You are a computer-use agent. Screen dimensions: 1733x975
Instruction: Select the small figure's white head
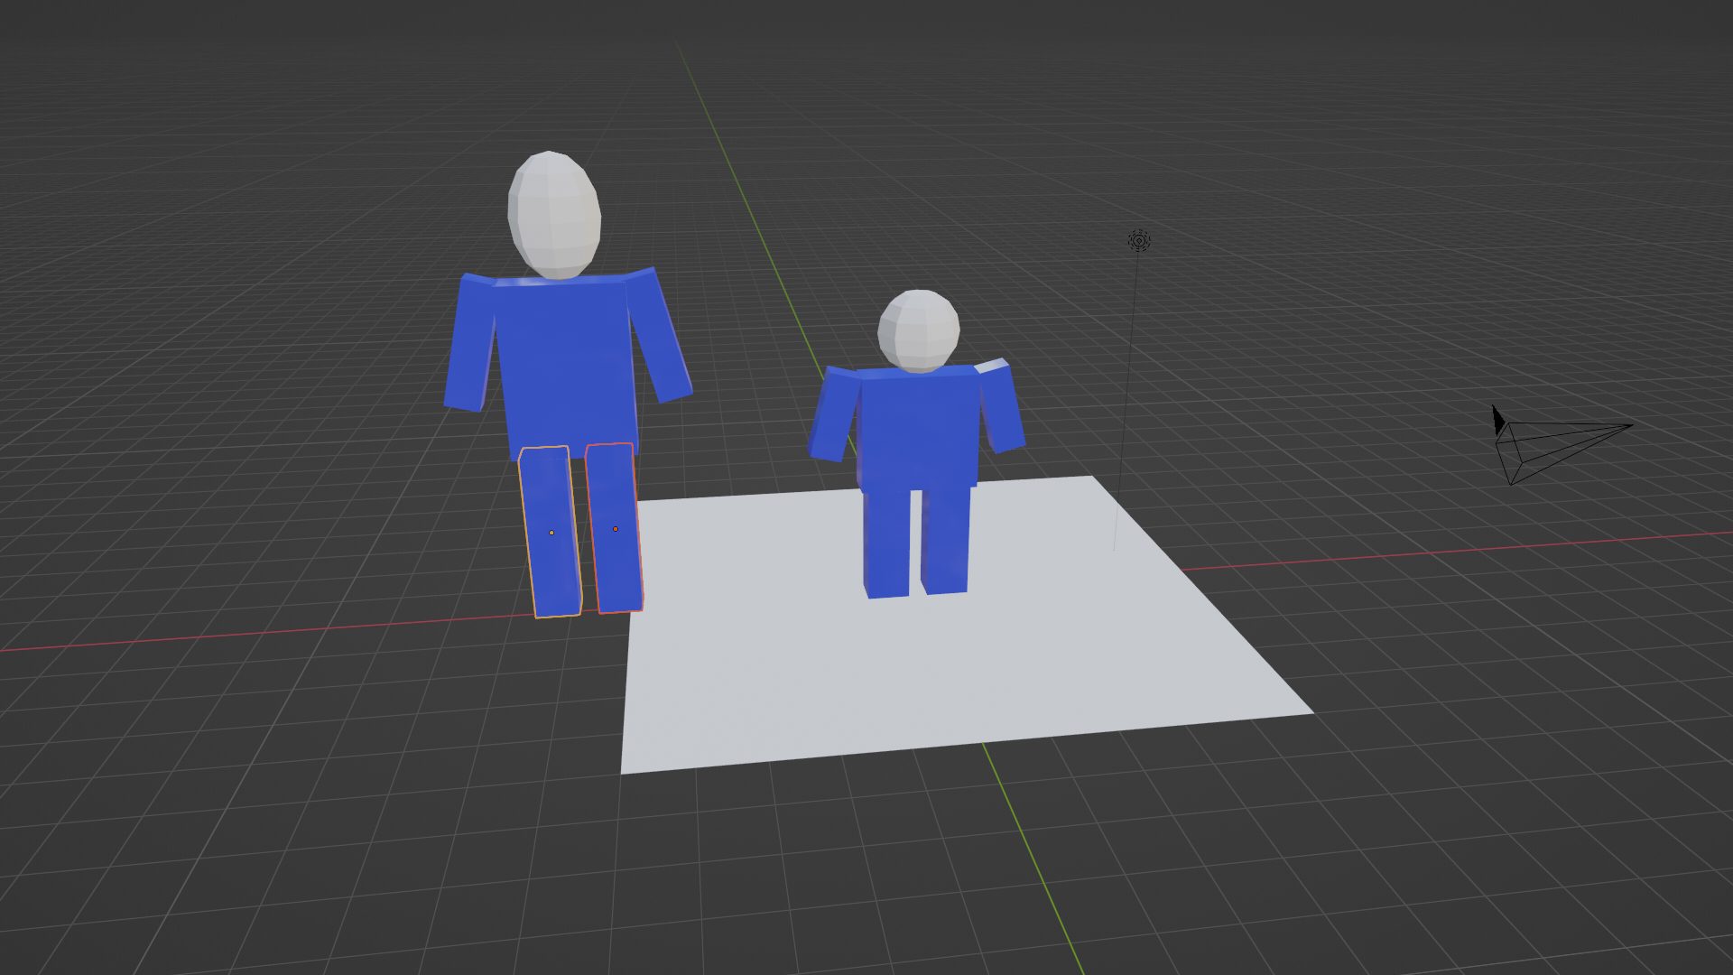919,330
